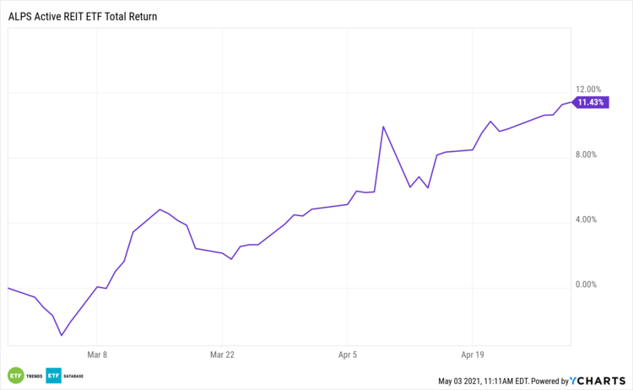Click the Mar 8 x-axis date label
633x390 pixels.
(97, 355)
